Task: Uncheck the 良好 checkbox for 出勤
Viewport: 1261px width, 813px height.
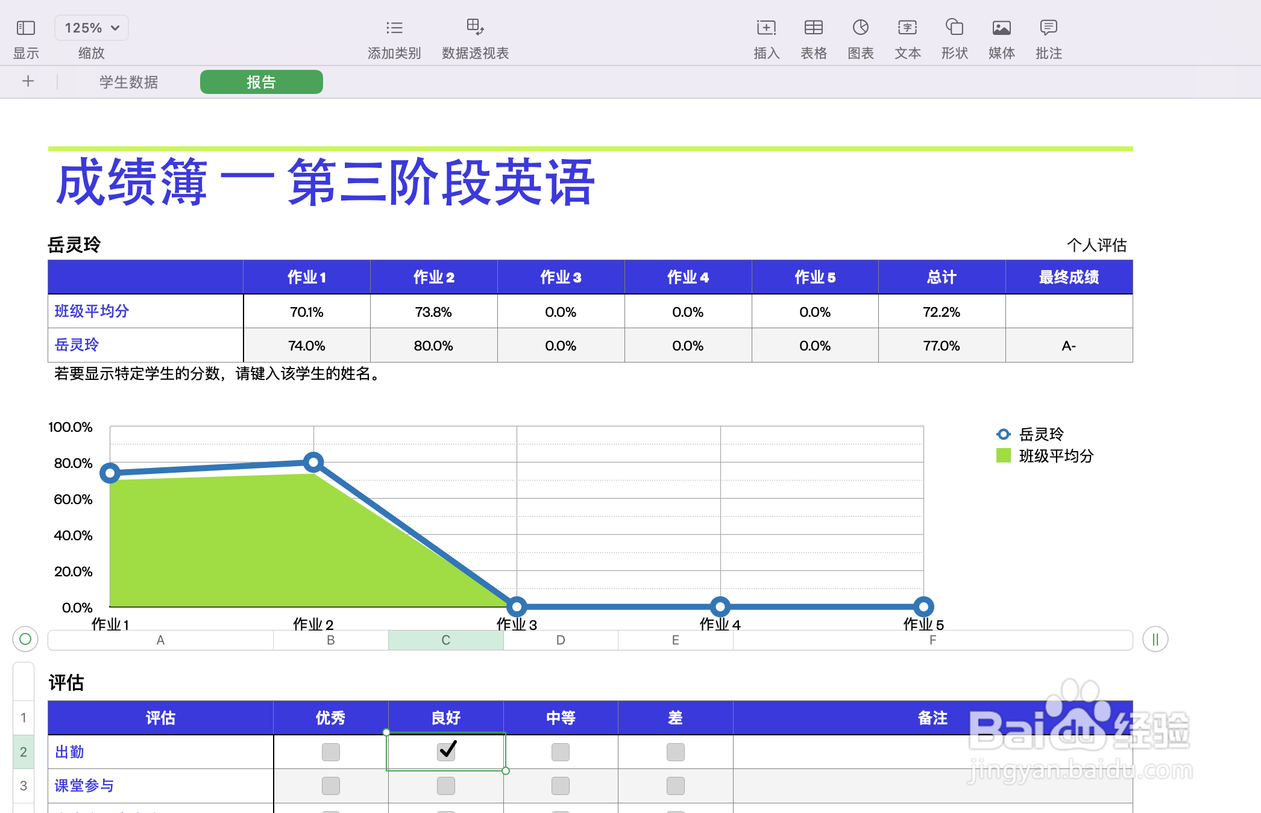Action: coord(445,750)
